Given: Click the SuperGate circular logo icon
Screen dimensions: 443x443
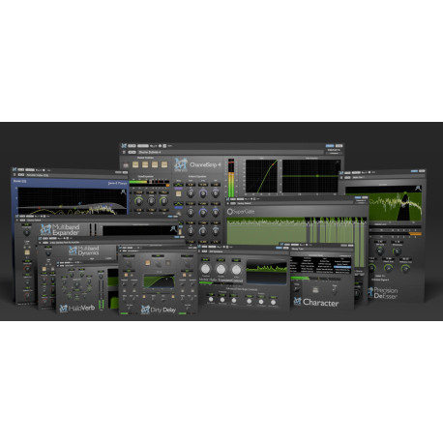Looking at the screenshot, I should 229,212.
